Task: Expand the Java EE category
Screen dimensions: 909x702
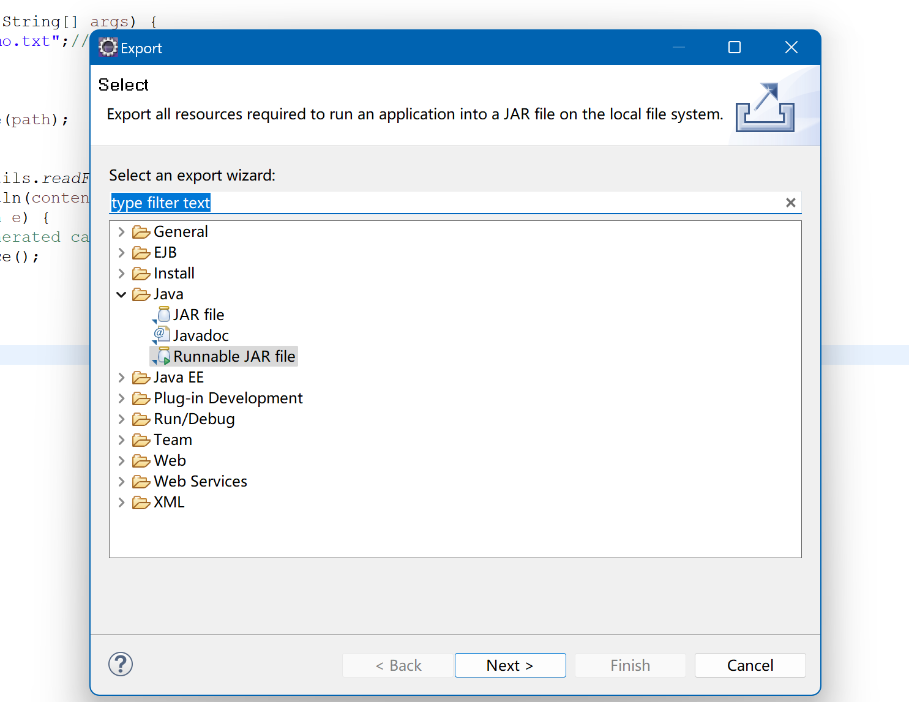Action: (x=121, y=378)
